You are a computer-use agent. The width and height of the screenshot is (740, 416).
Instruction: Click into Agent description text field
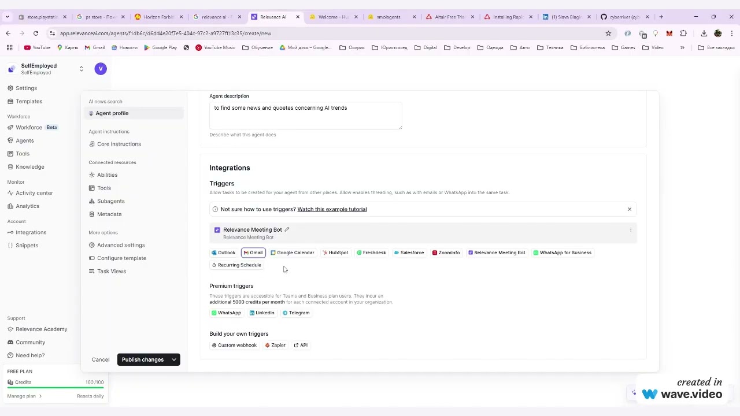pyautogui.click(x=306, y=116)
